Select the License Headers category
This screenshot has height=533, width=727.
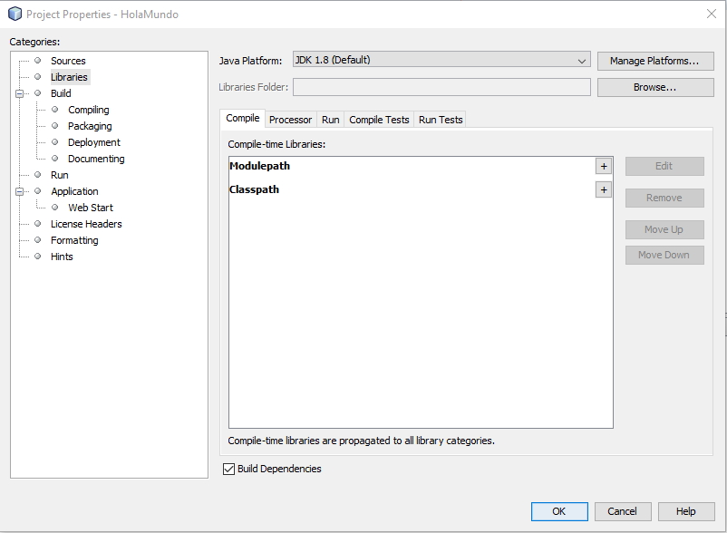click(x=86, y=224)
